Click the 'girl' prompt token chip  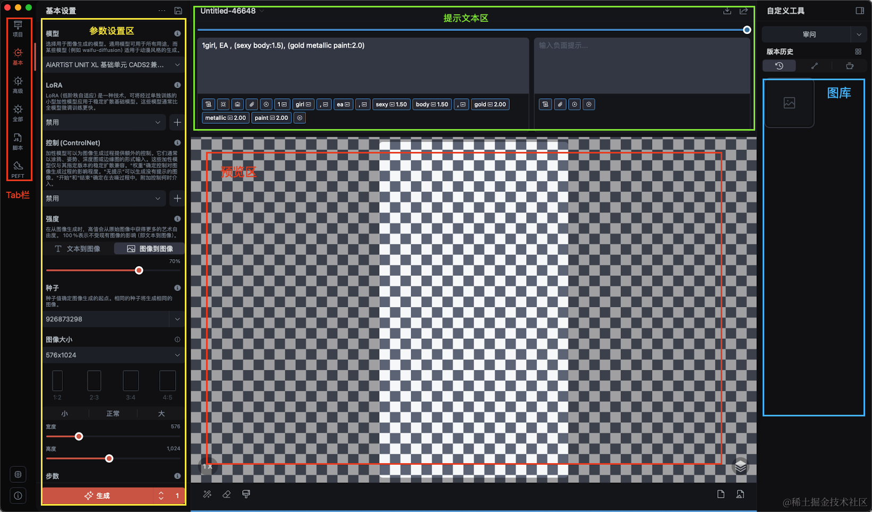[303, 104]
